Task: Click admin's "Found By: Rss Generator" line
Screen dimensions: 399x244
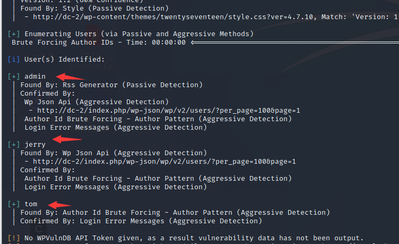Action: pyautogui.click(x=111, y=85)
